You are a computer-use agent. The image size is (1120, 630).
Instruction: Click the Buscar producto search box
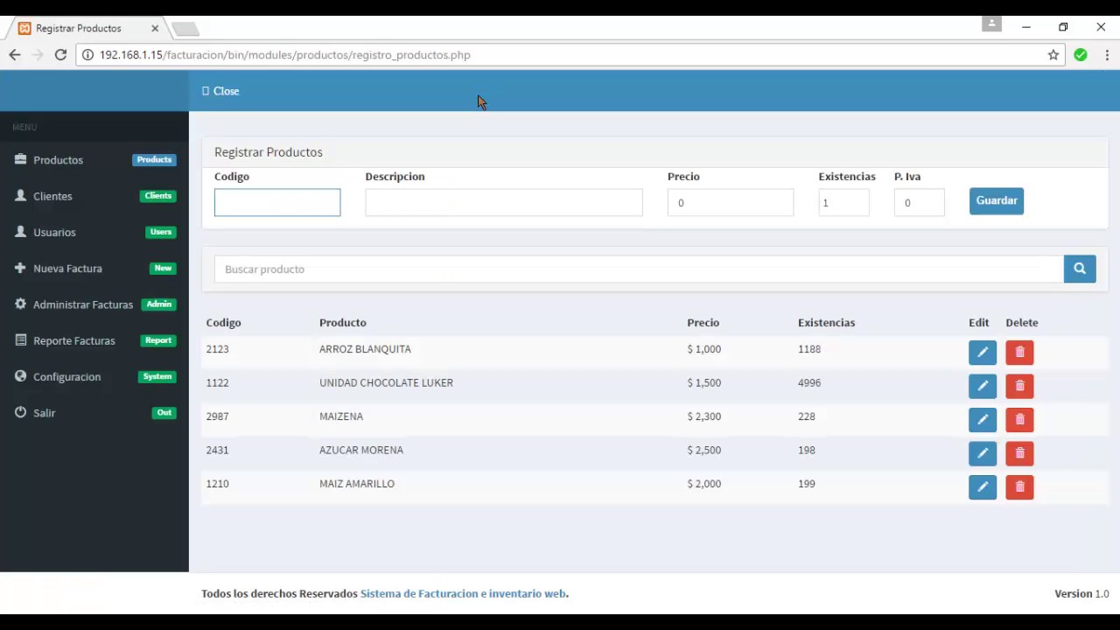pyautogui.click(x=639, y=269)
